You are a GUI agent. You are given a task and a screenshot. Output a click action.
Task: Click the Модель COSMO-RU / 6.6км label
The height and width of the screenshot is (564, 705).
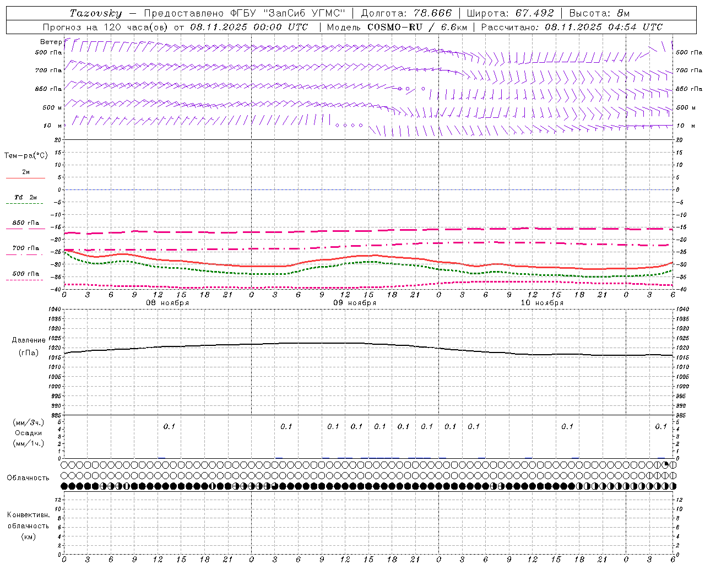(x=397, y=27)
